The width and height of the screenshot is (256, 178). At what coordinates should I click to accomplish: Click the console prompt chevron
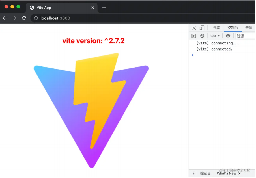click(x=193, y=55)
